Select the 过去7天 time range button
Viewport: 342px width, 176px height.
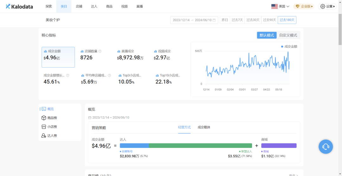237,20
